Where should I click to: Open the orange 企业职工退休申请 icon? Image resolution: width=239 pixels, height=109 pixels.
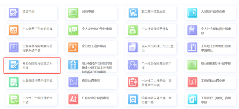point(73,47)
